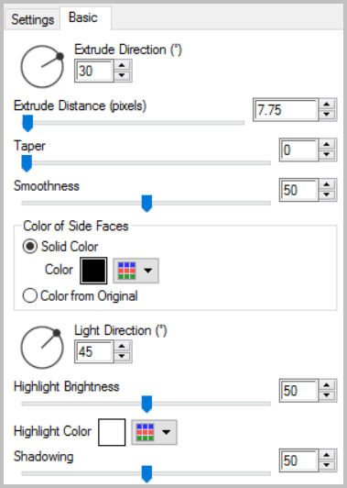Expand the Highlight Color dropdown arrow
This screenshot has width=347, height=488.
tap(167, 432)
